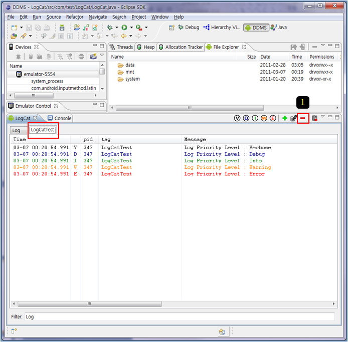The height and width of the screenshot is (342, 348).
Task: Select the LogCatTest filter tab
Action: click(43, 130)
